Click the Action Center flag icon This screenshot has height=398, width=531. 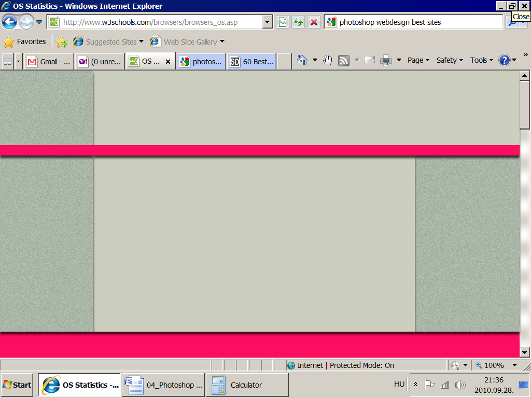[x=429, y=385]
